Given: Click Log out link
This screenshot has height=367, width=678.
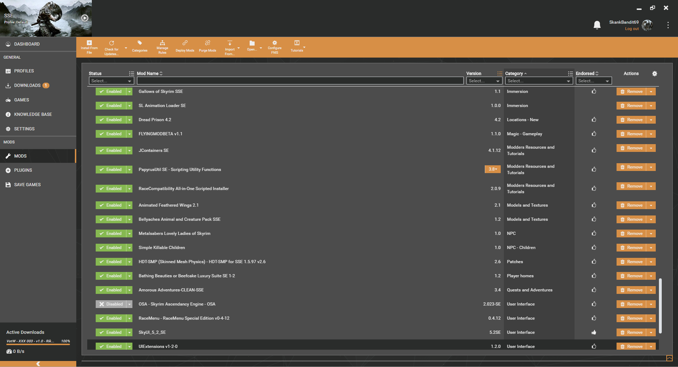Looking at the screenshot, I should tap(632, 29).
